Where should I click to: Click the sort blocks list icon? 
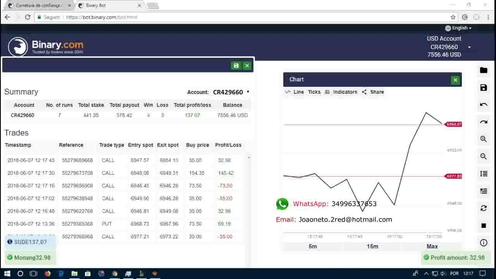pos(484,174)
